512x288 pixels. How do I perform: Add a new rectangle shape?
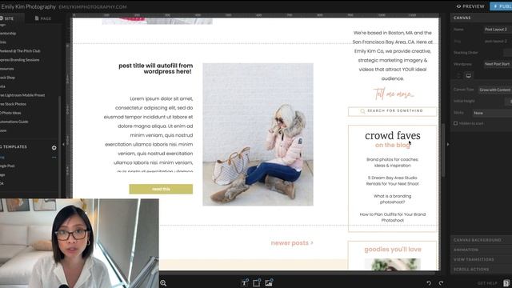[x=257, y=282]
